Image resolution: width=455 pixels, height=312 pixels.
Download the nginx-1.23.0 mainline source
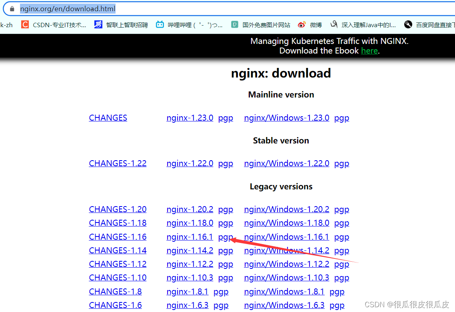click(190, 117)
